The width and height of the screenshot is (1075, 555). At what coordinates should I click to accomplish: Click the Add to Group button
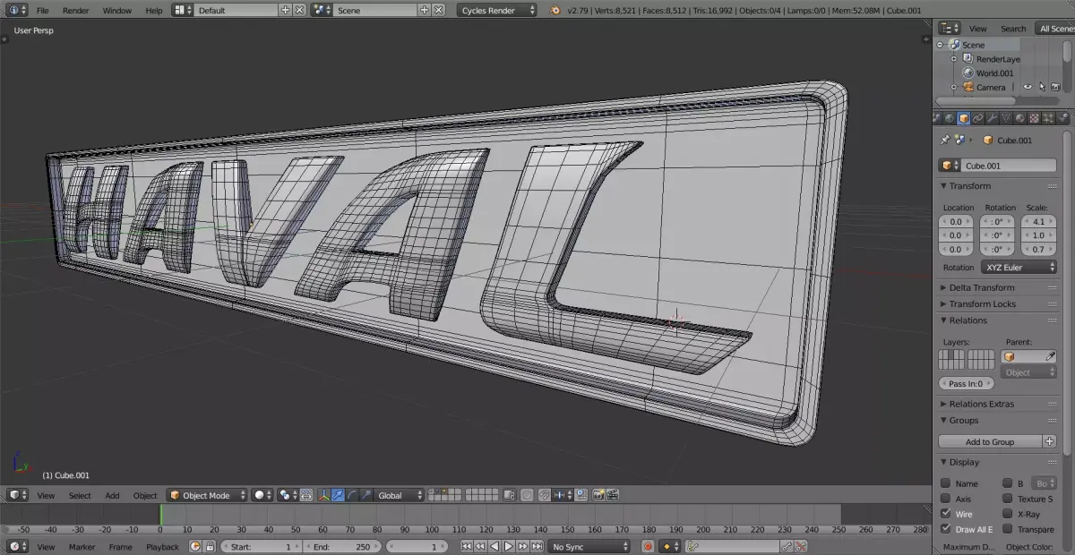tap(990, 441)
